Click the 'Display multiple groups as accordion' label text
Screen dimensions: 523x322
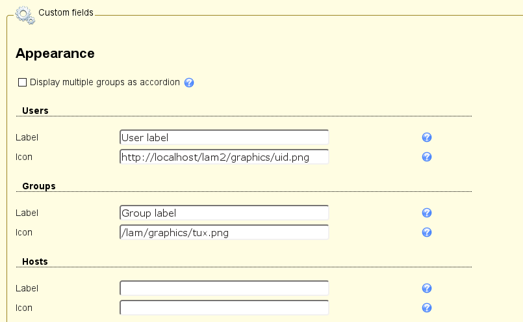[x=105, y=83]
